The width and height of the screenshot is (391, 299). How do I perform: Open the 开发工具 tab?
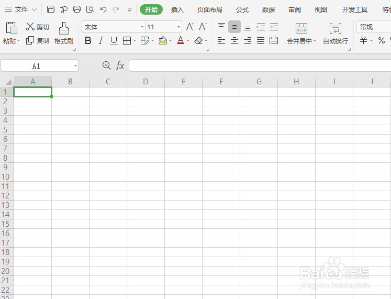354,10
